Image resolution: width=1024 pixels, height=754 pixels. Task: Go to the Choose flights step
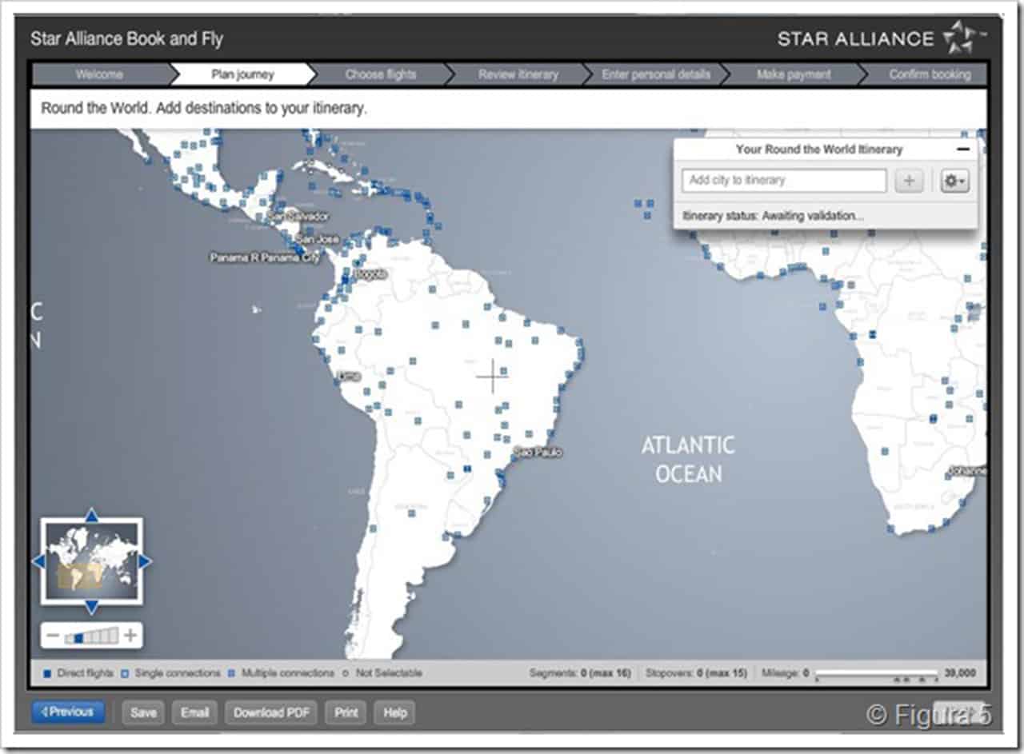pos(381,74)
